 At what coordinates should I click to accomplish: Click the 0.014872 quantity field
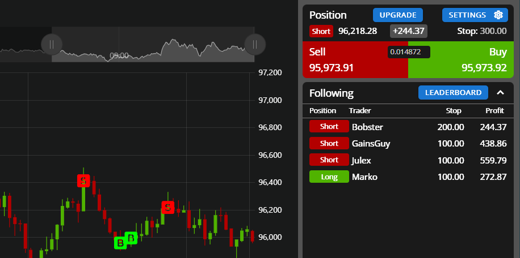click(x=409, y=52)
